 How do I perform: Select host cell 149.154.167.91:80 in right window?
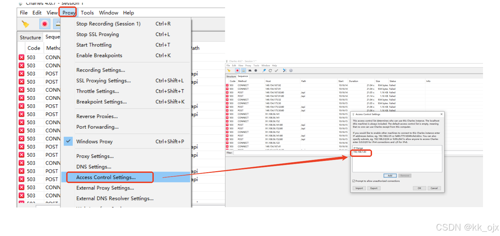tap(275, 96)
